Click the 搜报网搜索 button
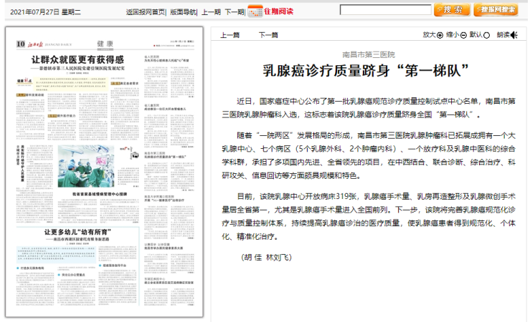This screenshot has width=530, height=322. click(x=496, y=10)
